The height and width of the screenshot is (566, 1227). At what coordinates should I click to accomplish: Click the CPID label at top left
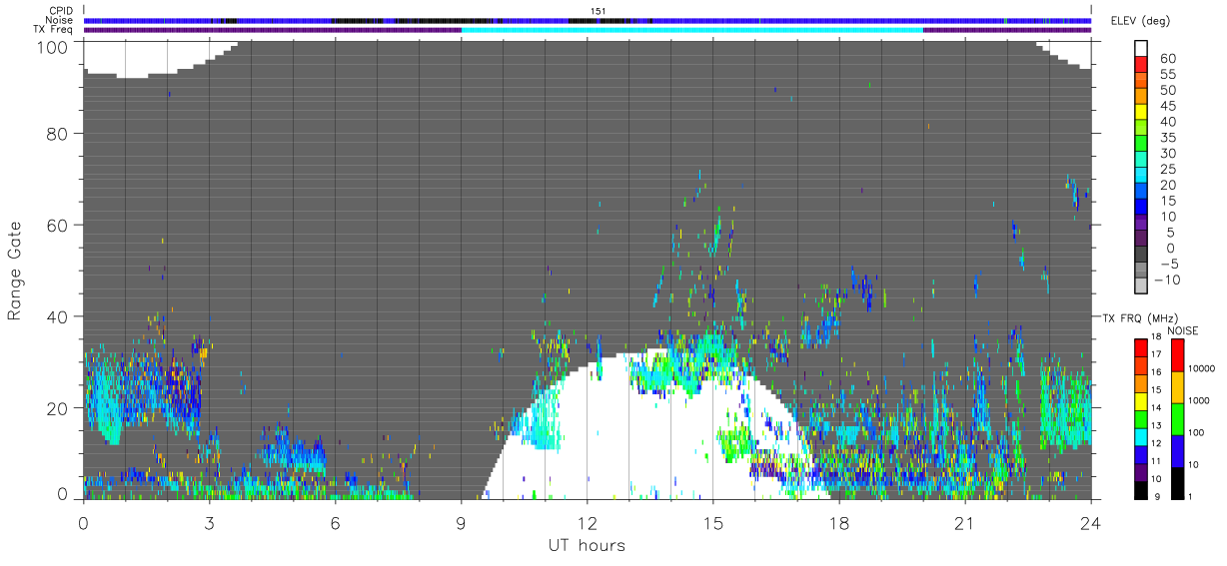[x=61, y=11]
